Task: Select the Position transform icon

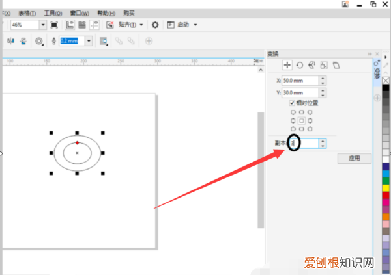Action: 287,65
